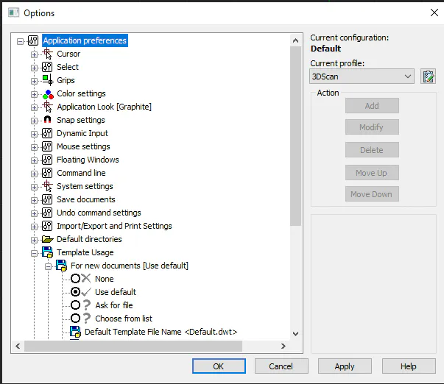Open profile manager icon beside 3DScan dropdown
Image resolution: width=444 pixels, height=384 pixels.
428,77
